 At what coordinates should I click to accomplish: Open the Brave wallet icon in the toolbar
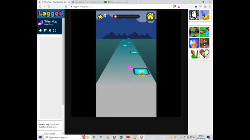205,7
